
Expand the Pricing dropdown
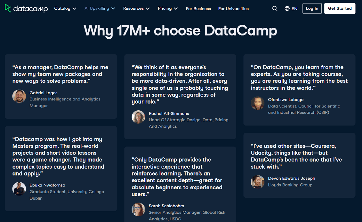(x=167, y=8)
